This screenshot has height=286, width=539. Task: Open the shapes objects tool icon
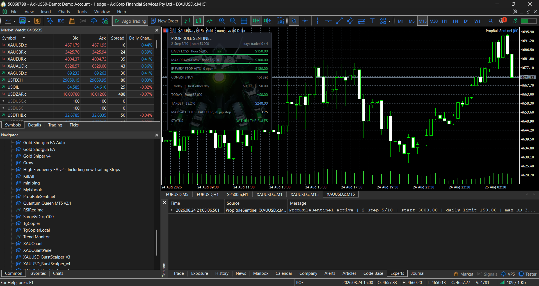point(383,21)
